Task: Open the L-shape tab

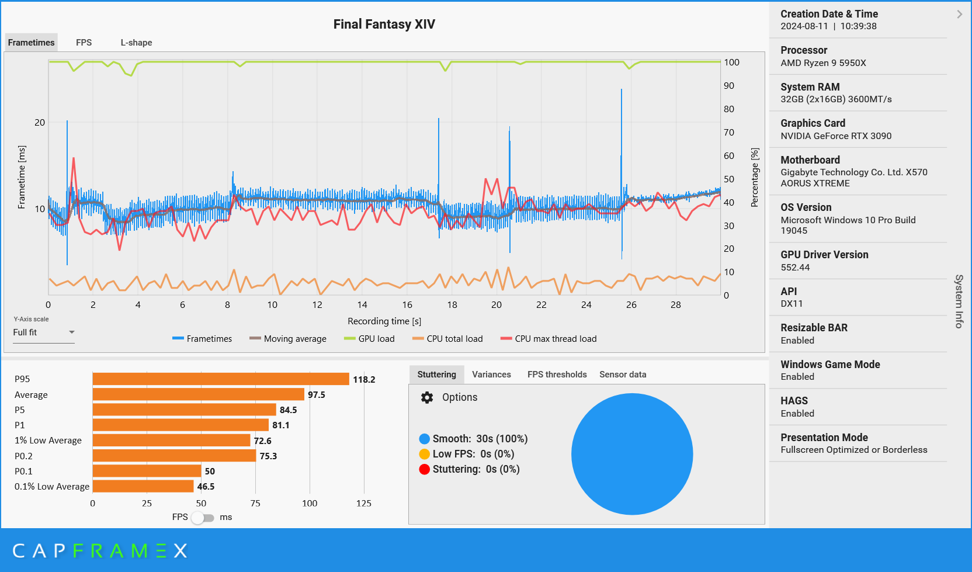Action: [x=136, y=43]
